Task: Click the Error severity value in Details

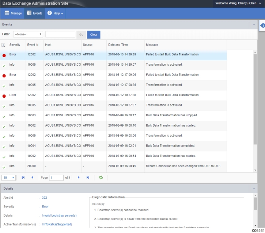Action: [x=45, y=206]
